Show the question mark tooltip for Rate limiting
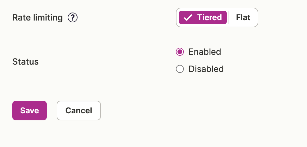 [73, 18]
